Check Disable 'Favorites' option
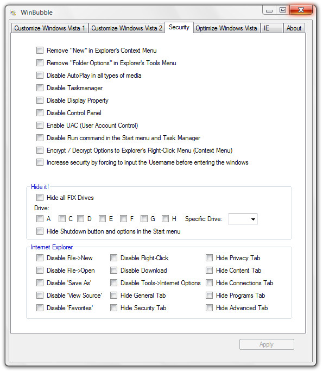The image size is (323, 371). 40,308
